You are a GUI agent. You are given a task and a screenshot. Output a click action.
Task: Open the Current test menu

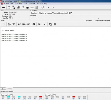(19, 4)
